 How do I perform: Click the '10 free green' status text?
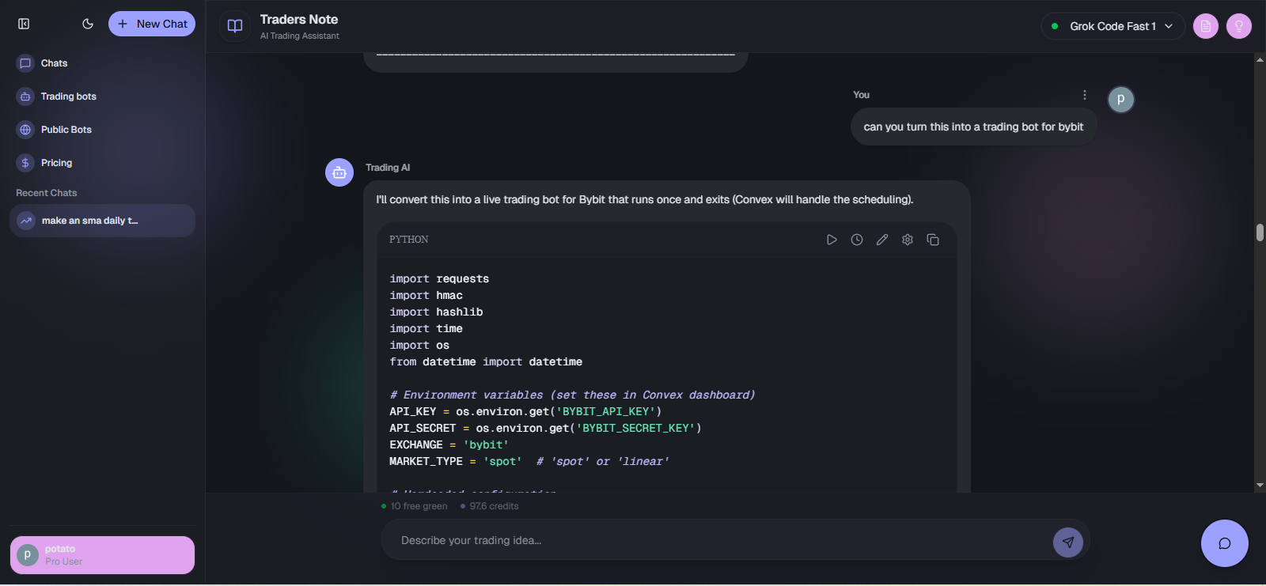click(x=419, y=506)
